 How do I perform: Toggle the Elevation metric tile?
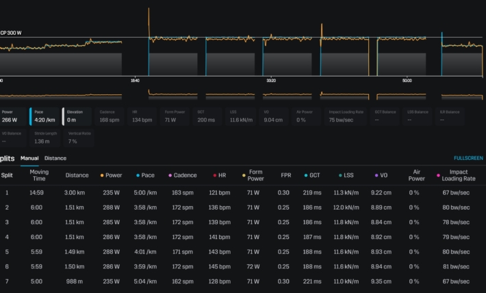(x=78, y=116)
